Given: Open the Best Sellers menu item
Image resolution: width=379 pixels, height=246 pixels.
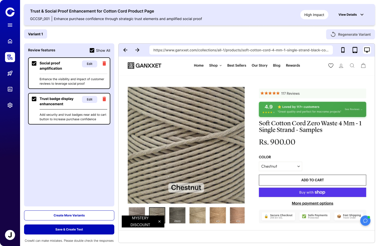Looking at the screenshot, I should (x=237, y=65).
